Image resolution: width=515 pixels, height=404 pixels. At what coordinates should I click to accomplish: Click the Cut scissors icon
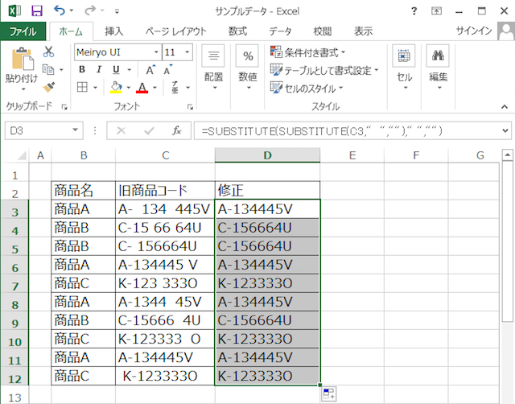pyautogui.click(x=48, y=52)
